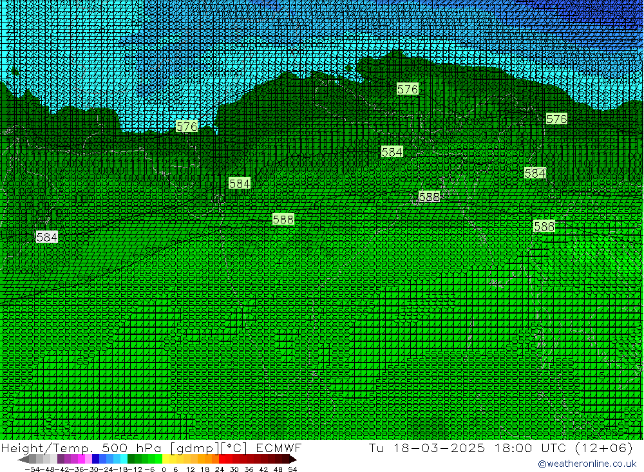Click the 'Tu 18-03-2025 18:00 UTC' timestamp
644x472 pixels.
point(468,448)
